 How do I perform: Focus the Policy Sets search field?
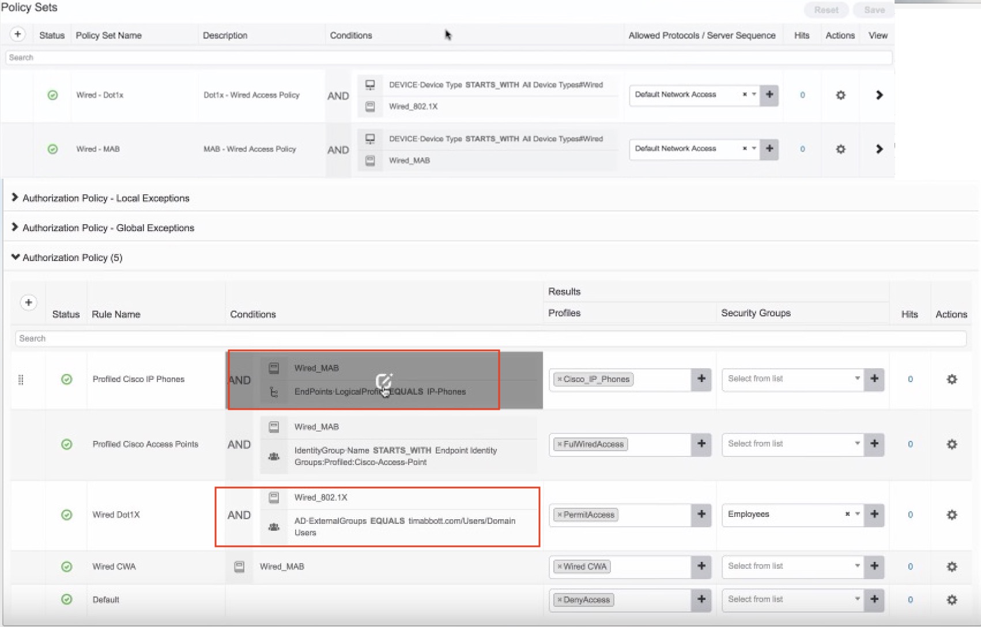coord(449,58)
